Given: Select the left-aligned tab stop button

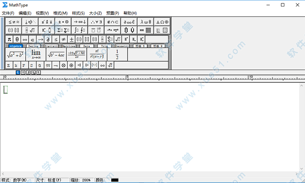Looking at the screenshot, I should (x=18, y=73).
